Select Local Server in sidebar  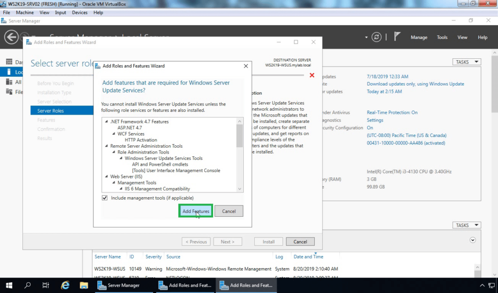[x=12, y=72]
